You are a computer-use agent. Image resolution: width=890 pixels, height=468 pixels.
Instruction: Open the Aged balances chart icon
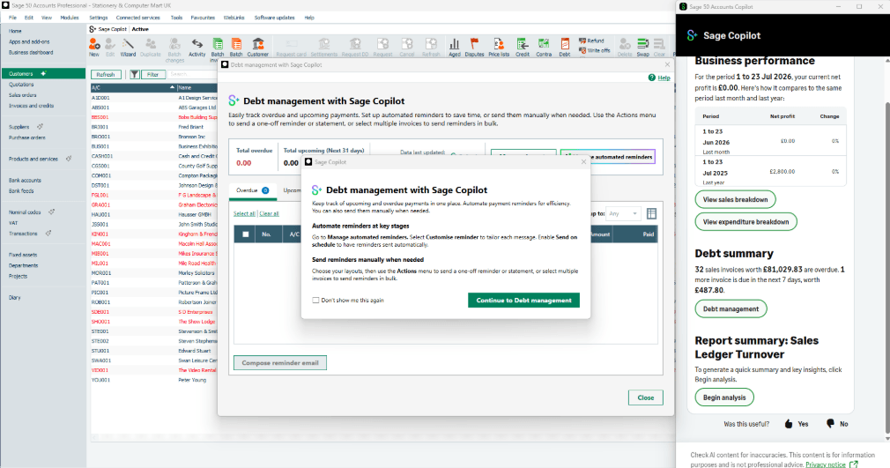click(x=455, y=47)
